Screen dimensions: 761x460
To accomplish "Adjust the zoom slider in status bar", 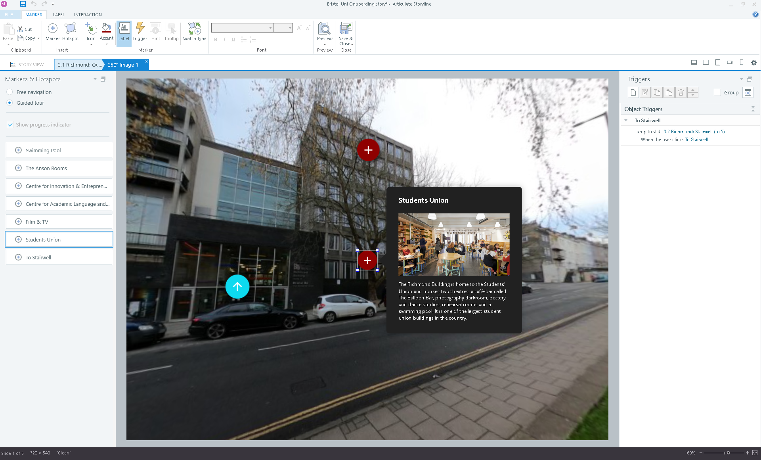I will 728,453.
